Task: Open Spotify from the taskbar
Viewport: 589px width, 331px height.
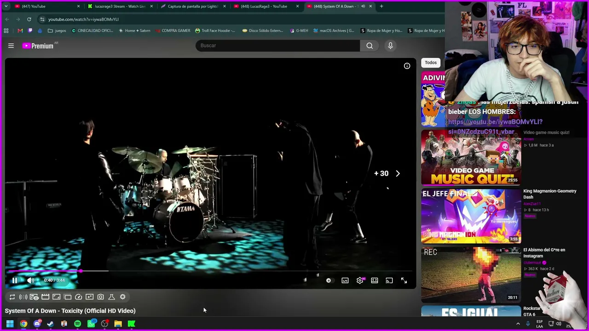Action: tap(77, 324)
